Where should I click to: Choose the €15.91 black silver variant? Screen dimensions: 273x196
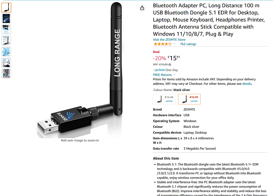coord(189,99)
